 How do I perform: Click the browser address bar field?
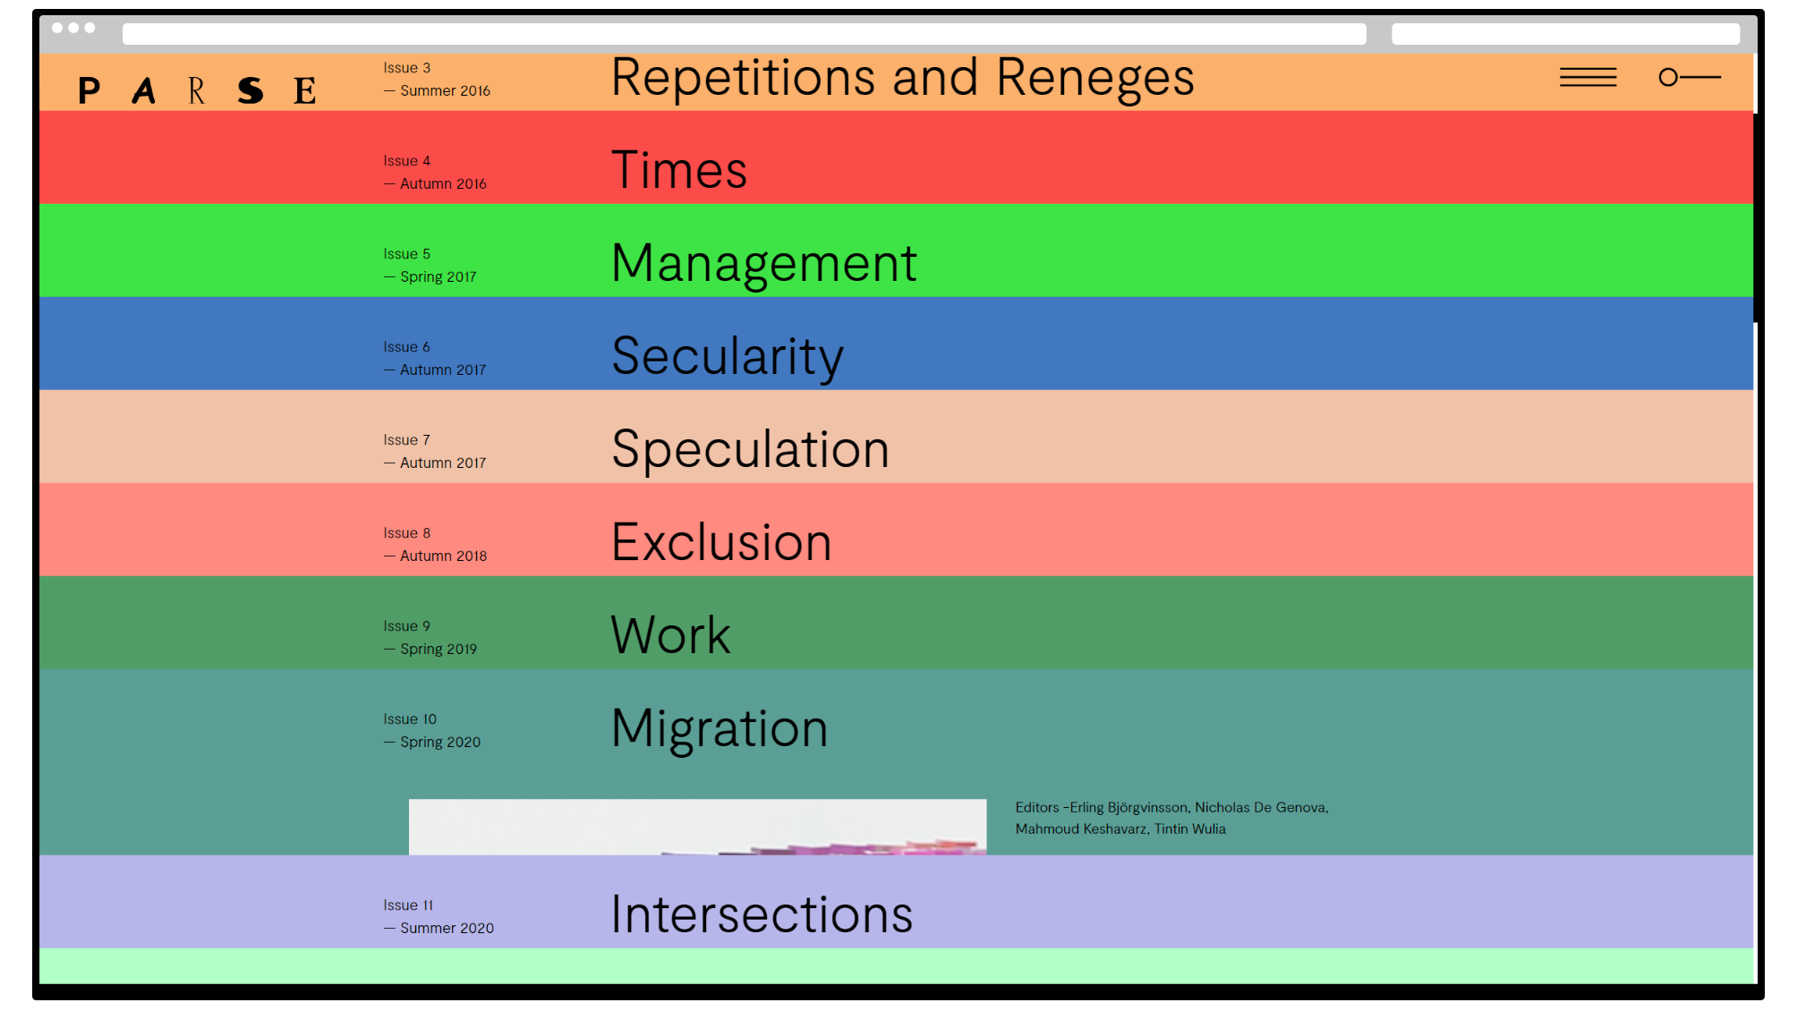pos(744,34)
